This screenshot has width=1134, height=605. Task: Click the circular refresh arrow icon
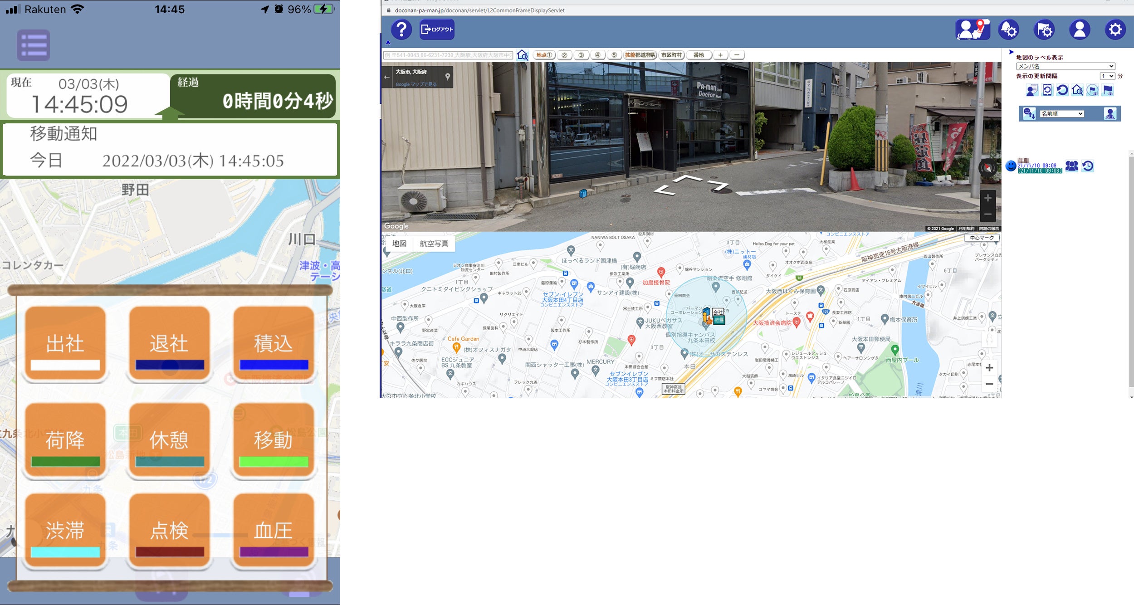pyautogui.click(x=1062, y=90)
